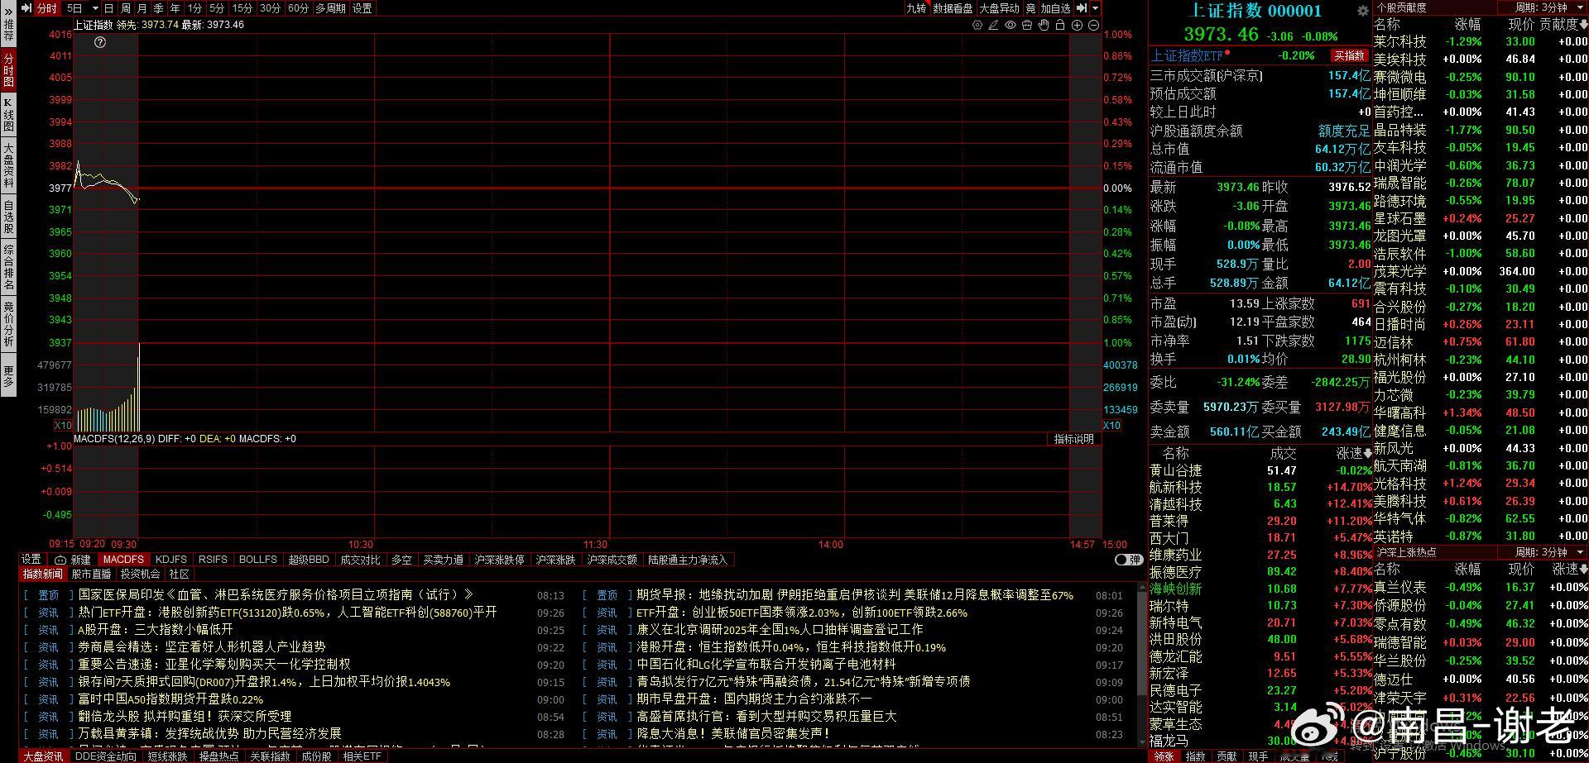This screenshot has height=763, width=1589.
Task: Switch to the 周 weekly period tab
Action: click(125, 8)
